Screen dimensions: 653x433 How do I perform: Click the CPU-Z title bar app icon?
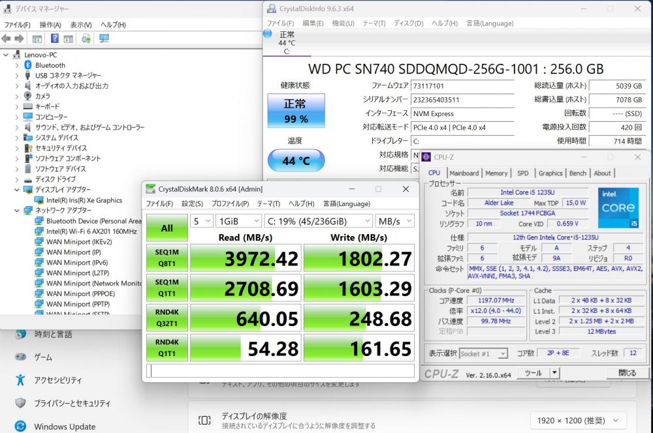click(x=426, y=157)
